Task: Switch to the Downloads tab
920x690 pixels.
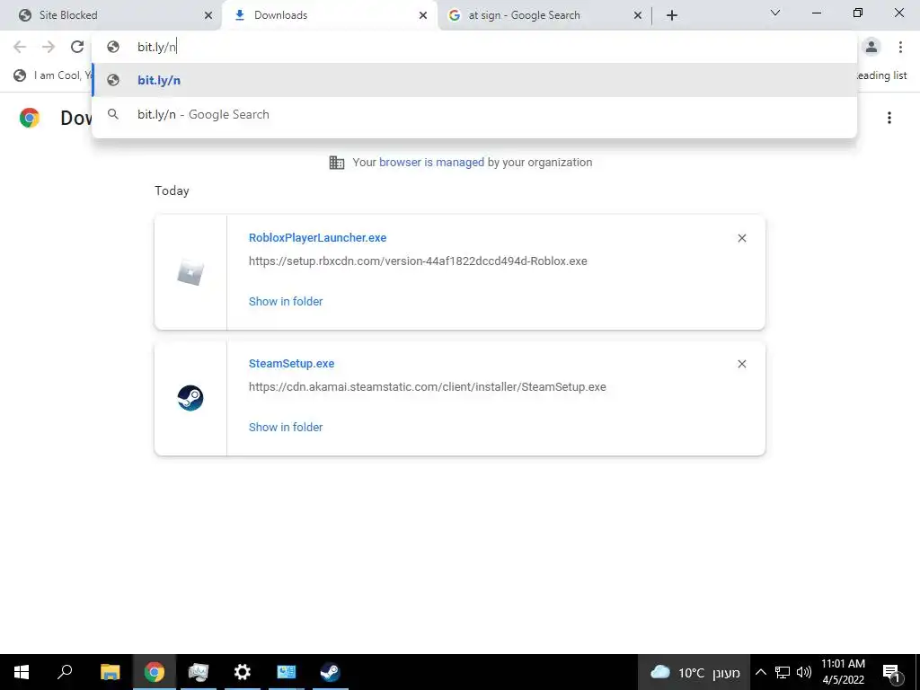Action: [329, 15]
